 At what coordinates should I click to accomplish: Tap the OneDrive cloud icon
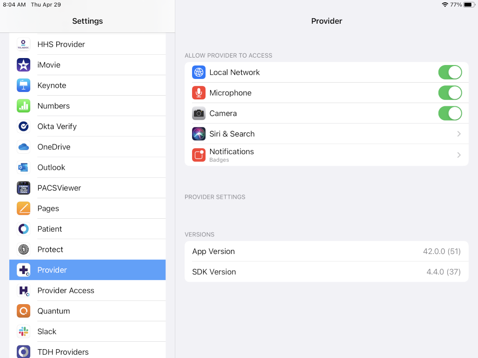click(23, 147)
